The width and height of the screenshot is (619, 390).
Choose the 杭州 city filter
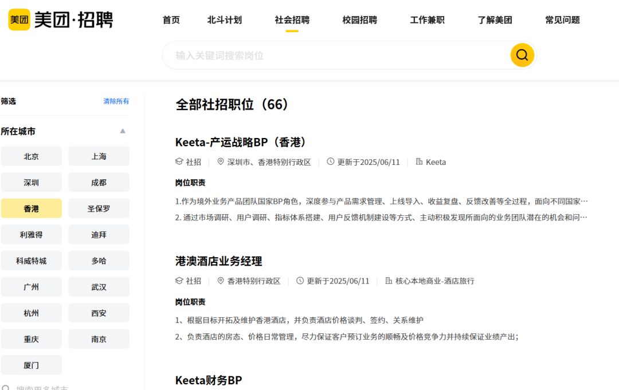pos(31,313)
